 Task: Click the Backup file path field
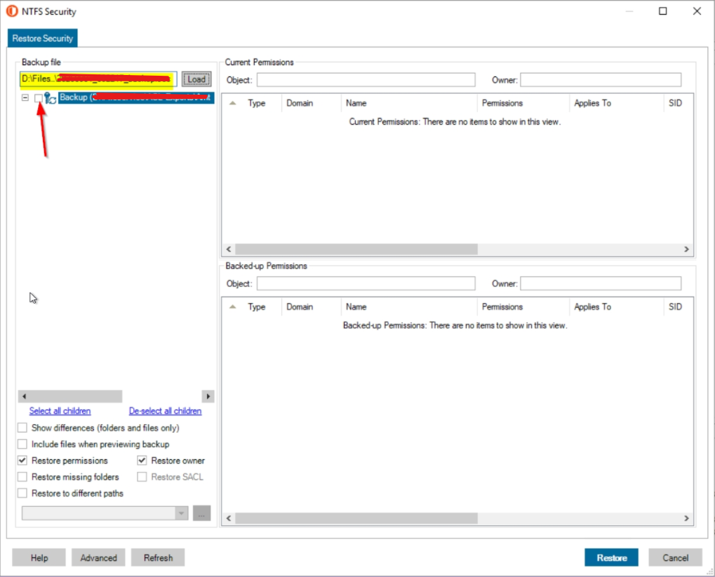tap(98, 79)
